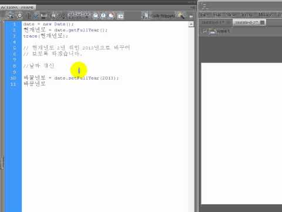Close the Untitled-2 document tab
This screenshot has height=212, width=282.
pyautogui.click(x=263, y=22)
